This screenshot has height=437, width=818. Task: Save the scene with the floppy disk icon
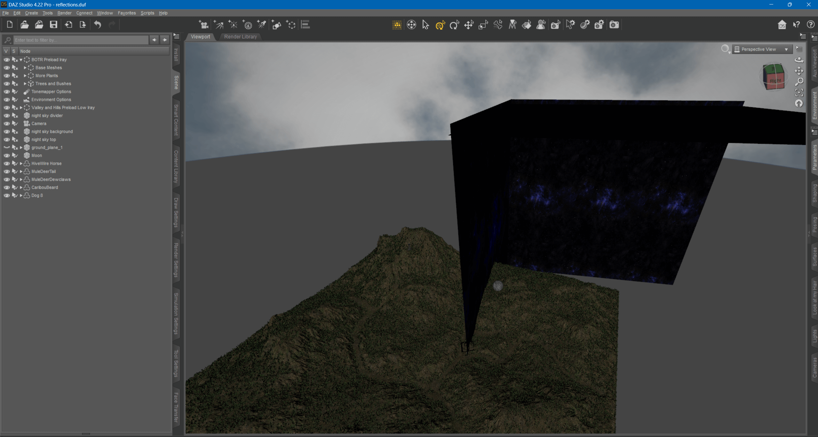pyautogui.click(x=53, y=25)
